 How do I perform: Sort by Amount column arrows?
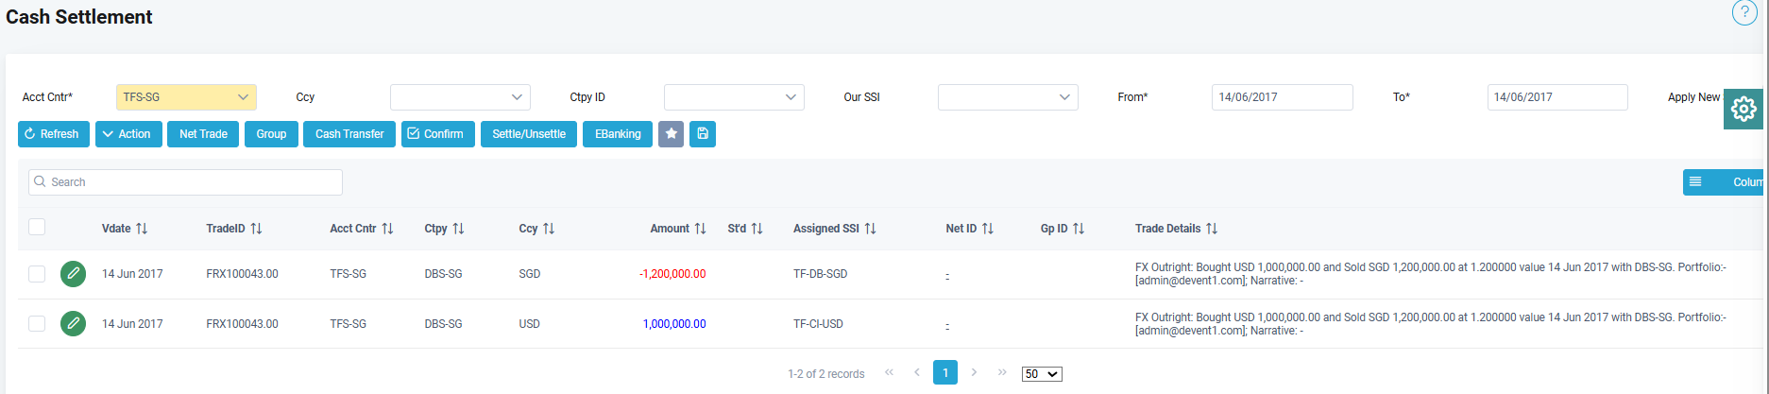pyautogui.click(x=700, y=229)
